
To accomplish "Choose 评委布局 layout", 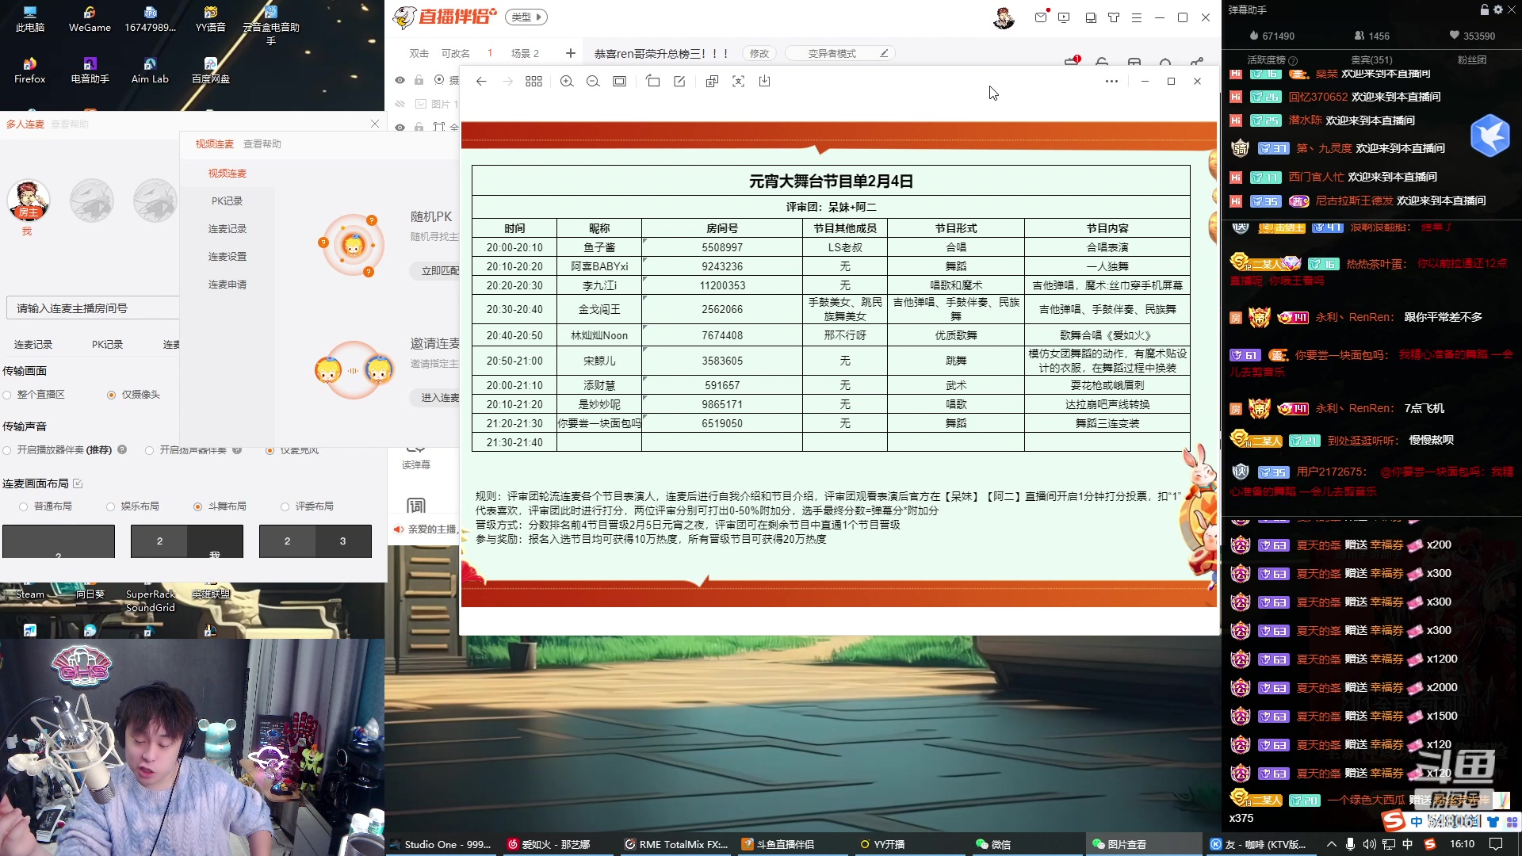I will 307,506.
